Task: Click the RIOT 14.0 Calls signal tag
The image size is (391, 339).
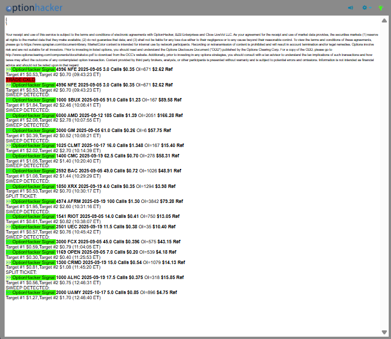Action: [x=33, y=217]
